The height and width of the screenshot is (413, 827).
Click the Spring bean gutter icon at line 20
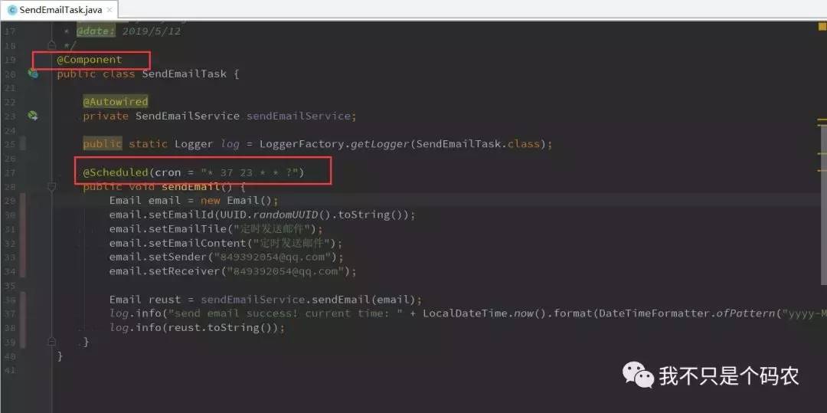pyautogui.click(x=33, y=74)
